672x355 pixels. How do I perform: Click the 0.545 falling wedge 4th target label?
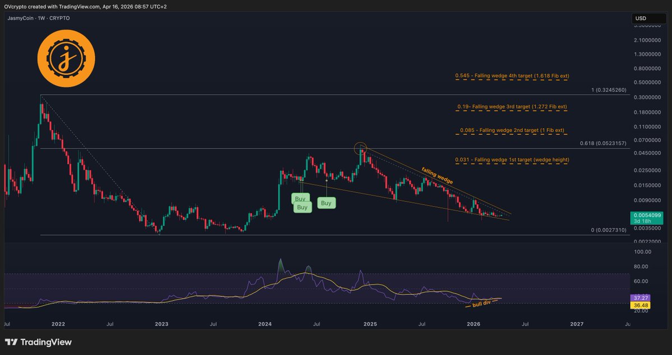point(512,75)
